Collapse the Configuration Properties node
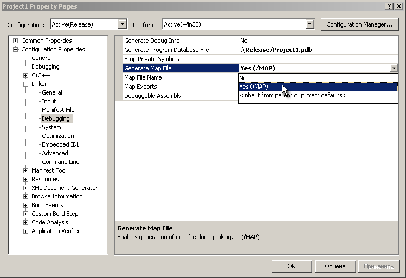 [15, 49]
